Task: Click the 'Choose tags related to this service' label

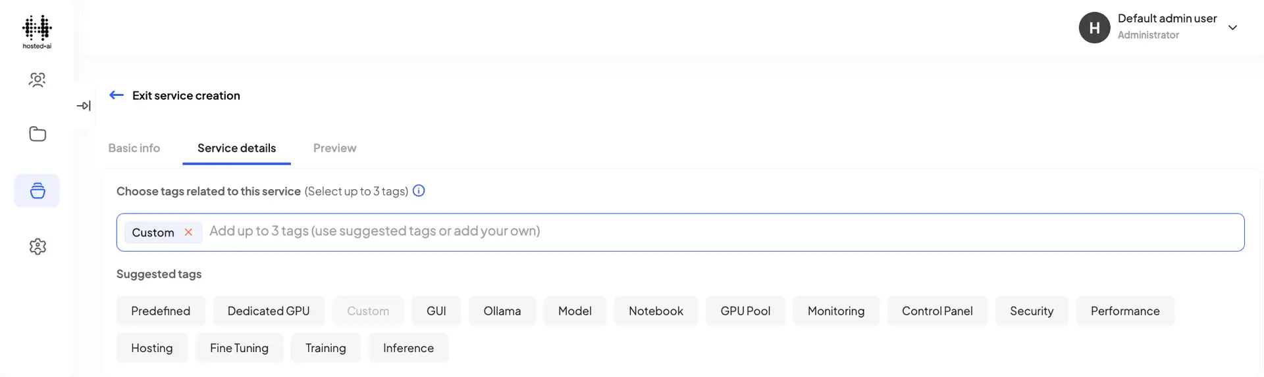Action: [209, 191]
